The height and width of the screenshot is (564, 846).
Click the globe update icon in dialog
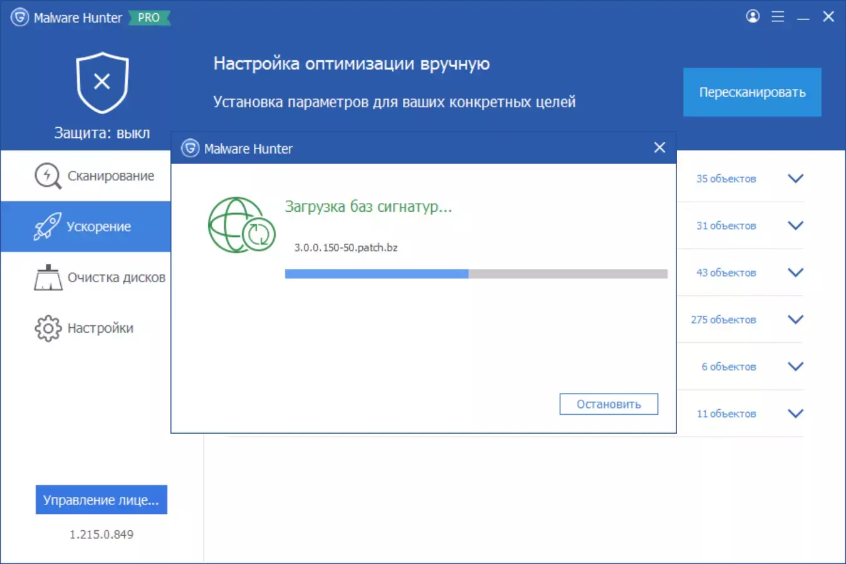coord(242,226)
